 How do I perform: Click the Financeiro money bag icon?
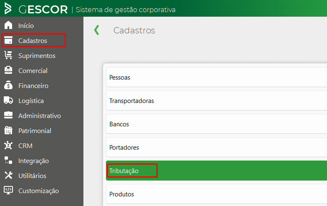[8, 85]
